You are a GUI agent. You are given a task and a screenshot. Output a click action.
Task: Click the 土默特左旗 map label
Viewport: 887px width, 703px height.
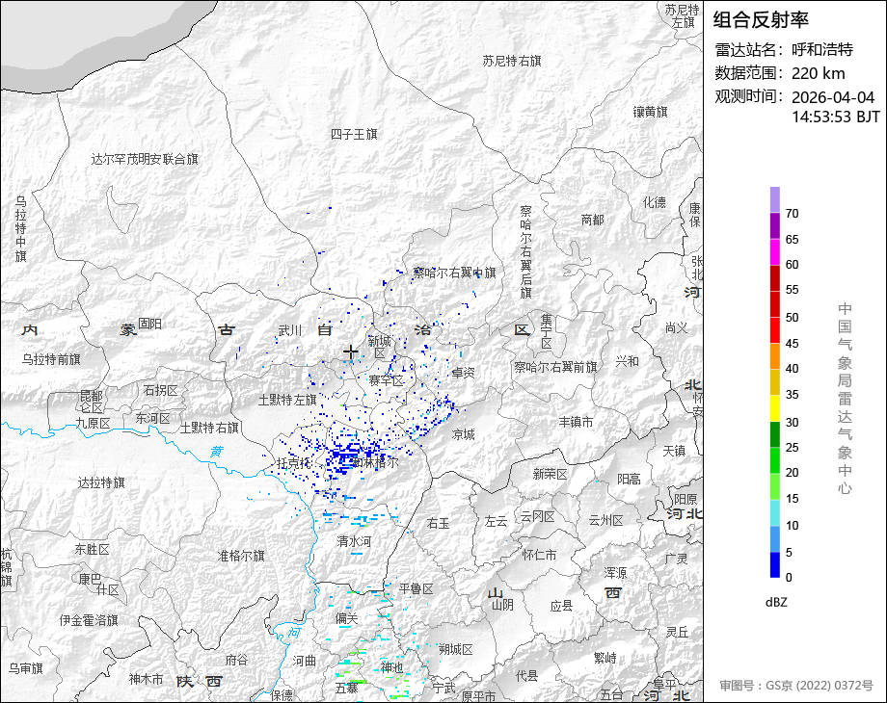point(287,400)
